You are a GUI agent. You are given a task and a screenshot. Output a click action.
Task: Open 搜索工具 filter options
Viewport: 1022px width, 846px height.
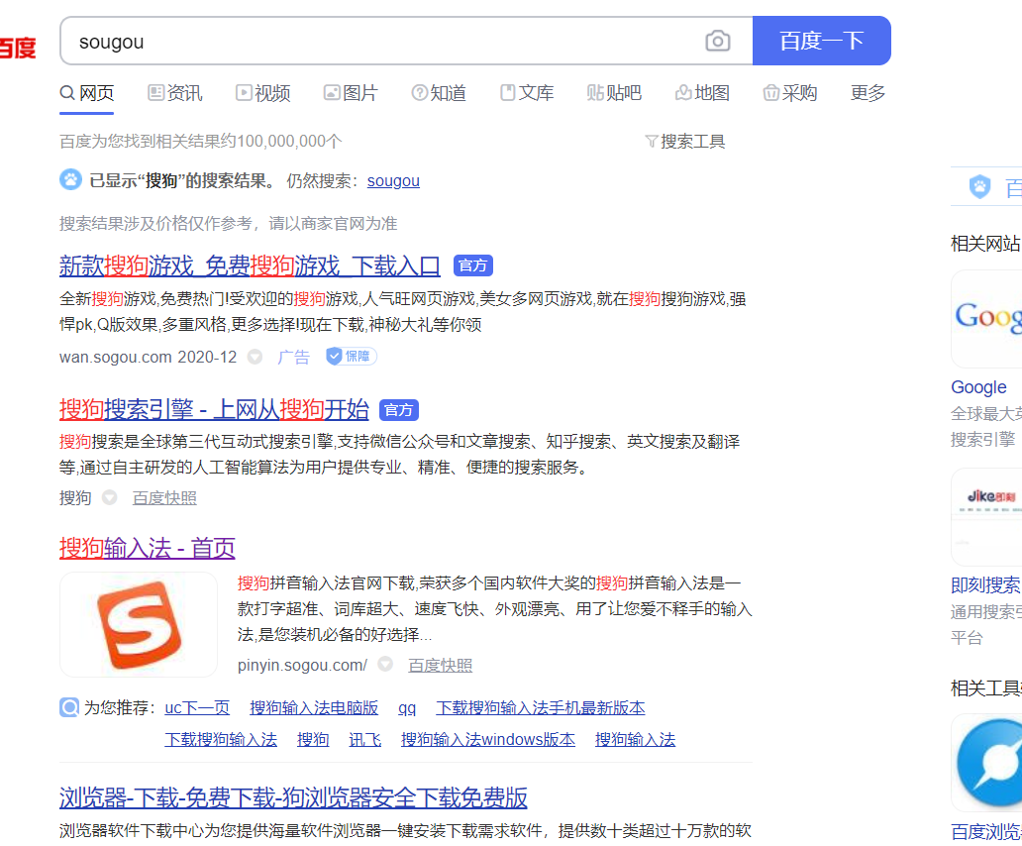684,142
